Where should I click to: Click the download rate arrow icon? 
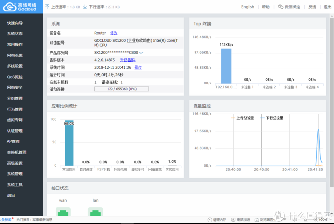pyautogui.click(x=85, y=7)
